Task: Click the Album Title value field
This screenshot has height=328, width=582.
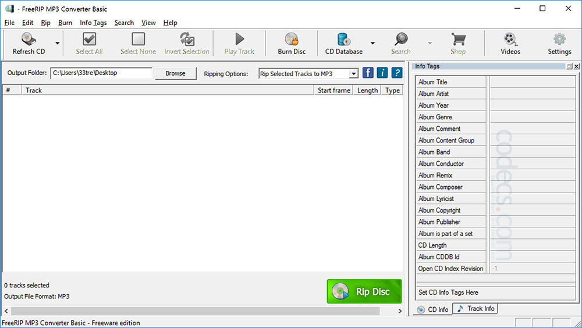Action: click(533, 82)
